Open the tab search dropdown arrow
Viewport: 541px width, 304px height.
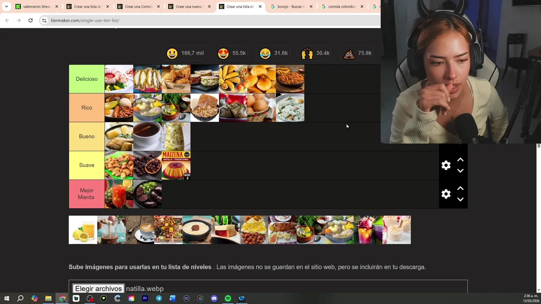(6, 6)
